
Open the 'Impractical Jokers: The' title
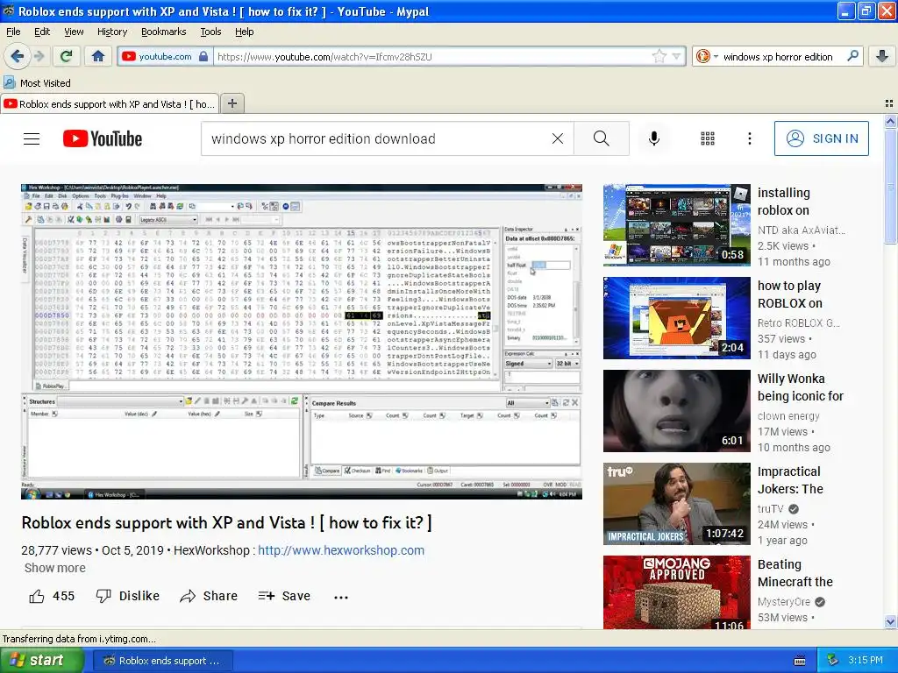click(x=790, y=480)
